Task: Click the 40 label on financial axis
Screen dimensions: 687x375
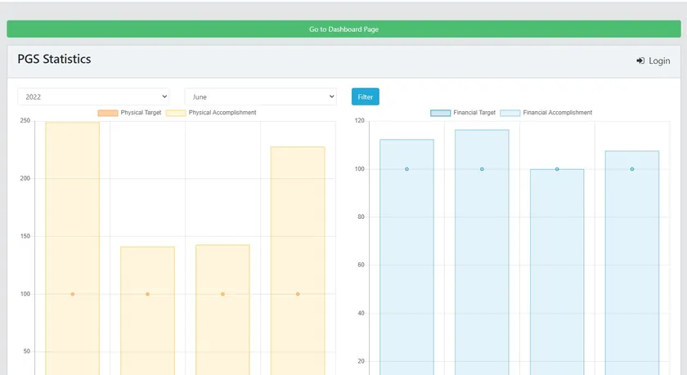Action: [x=361, y=313]
